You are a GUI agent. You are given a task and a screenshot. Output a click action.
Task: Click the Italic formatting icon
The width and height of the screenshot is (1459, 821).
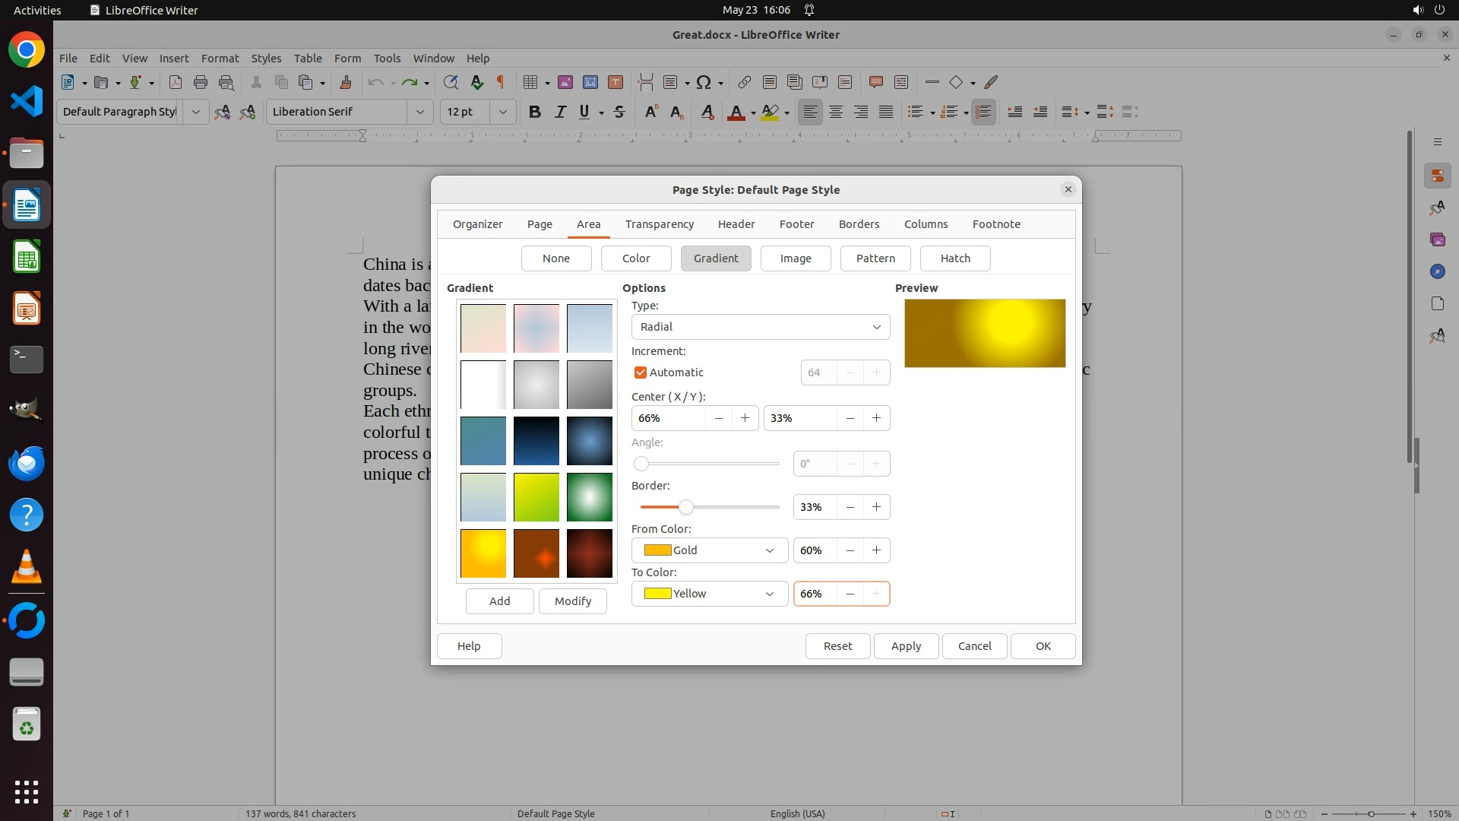(x=560, y=112)
